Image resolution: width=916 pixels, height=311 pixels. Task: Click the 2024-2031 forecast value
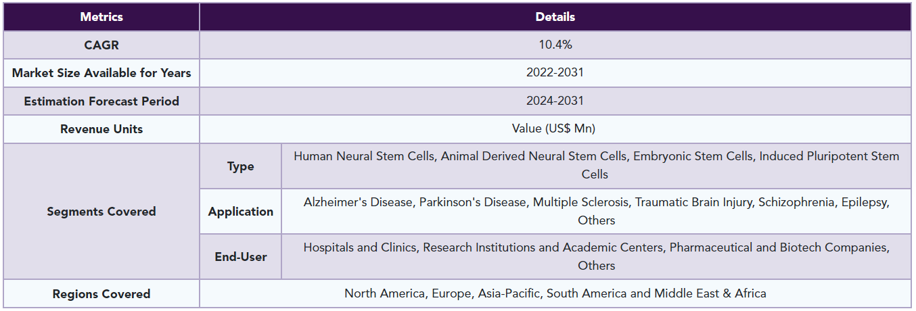[x=555, y=101]
